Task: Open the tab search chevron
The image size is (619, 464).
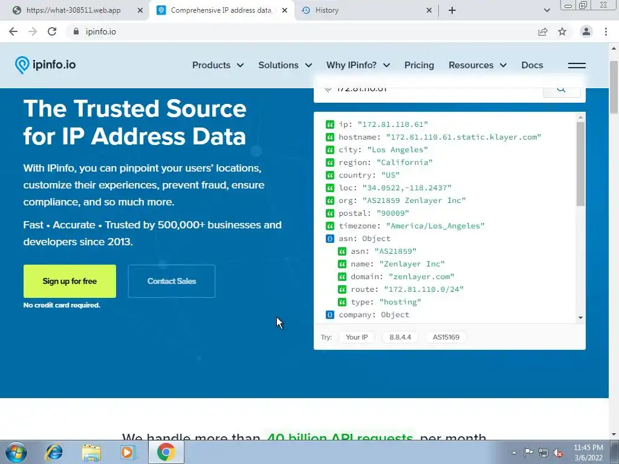Action: [x=546, y=10]
